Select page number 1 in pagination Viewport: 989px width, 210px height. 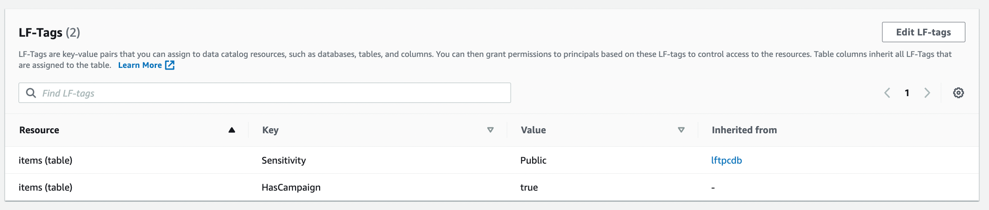point(907,93)
